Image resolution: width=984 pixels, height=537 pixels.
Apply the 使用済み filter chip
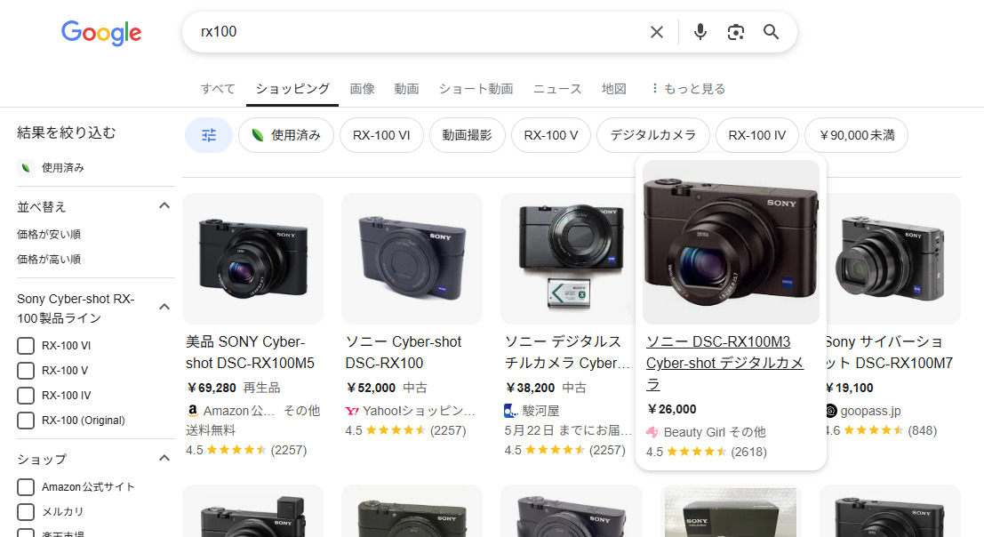[x=286, y=135]
